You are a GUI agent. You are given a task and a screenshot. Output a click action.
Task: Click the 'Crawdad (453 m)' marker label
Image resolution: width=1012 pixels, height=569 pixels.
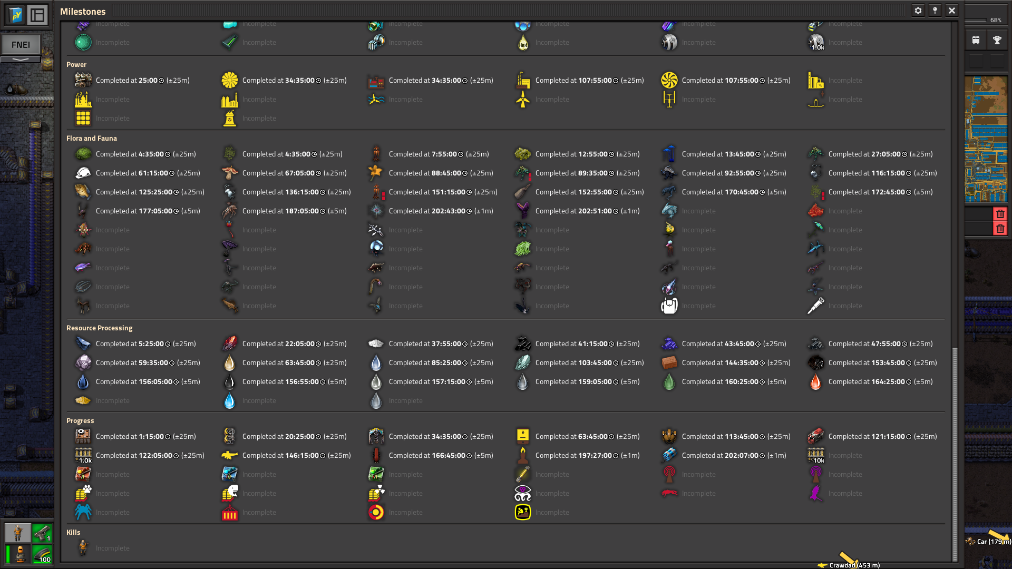(x=854, y=565)
